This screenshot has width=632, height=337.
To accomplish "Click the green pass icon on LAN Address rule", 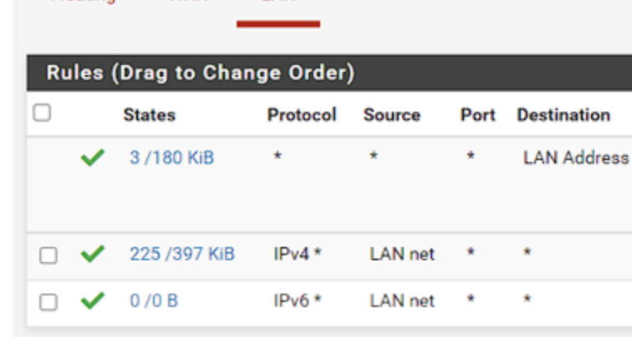I will [x=93, y=158].
